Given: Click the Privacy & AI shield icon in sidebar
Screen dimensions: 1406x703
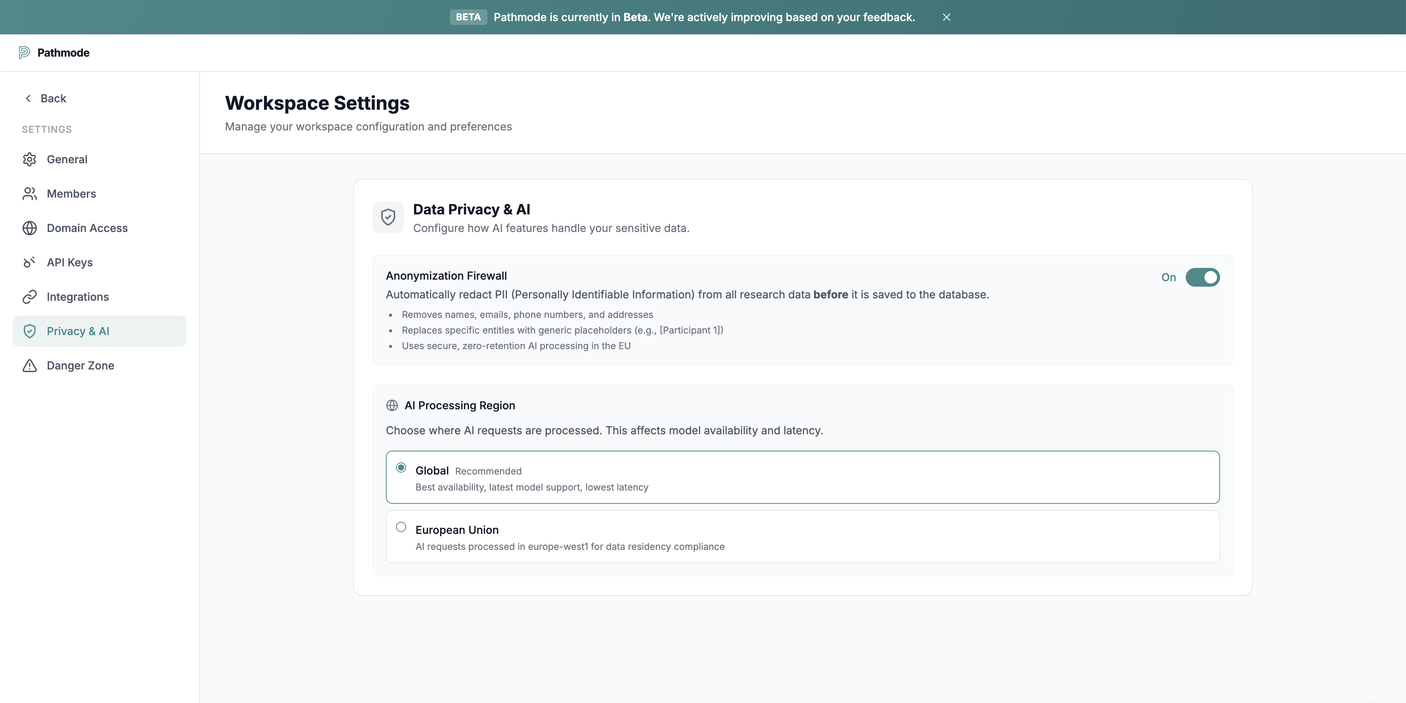Looking at the screenshot, I should point(29,331).
